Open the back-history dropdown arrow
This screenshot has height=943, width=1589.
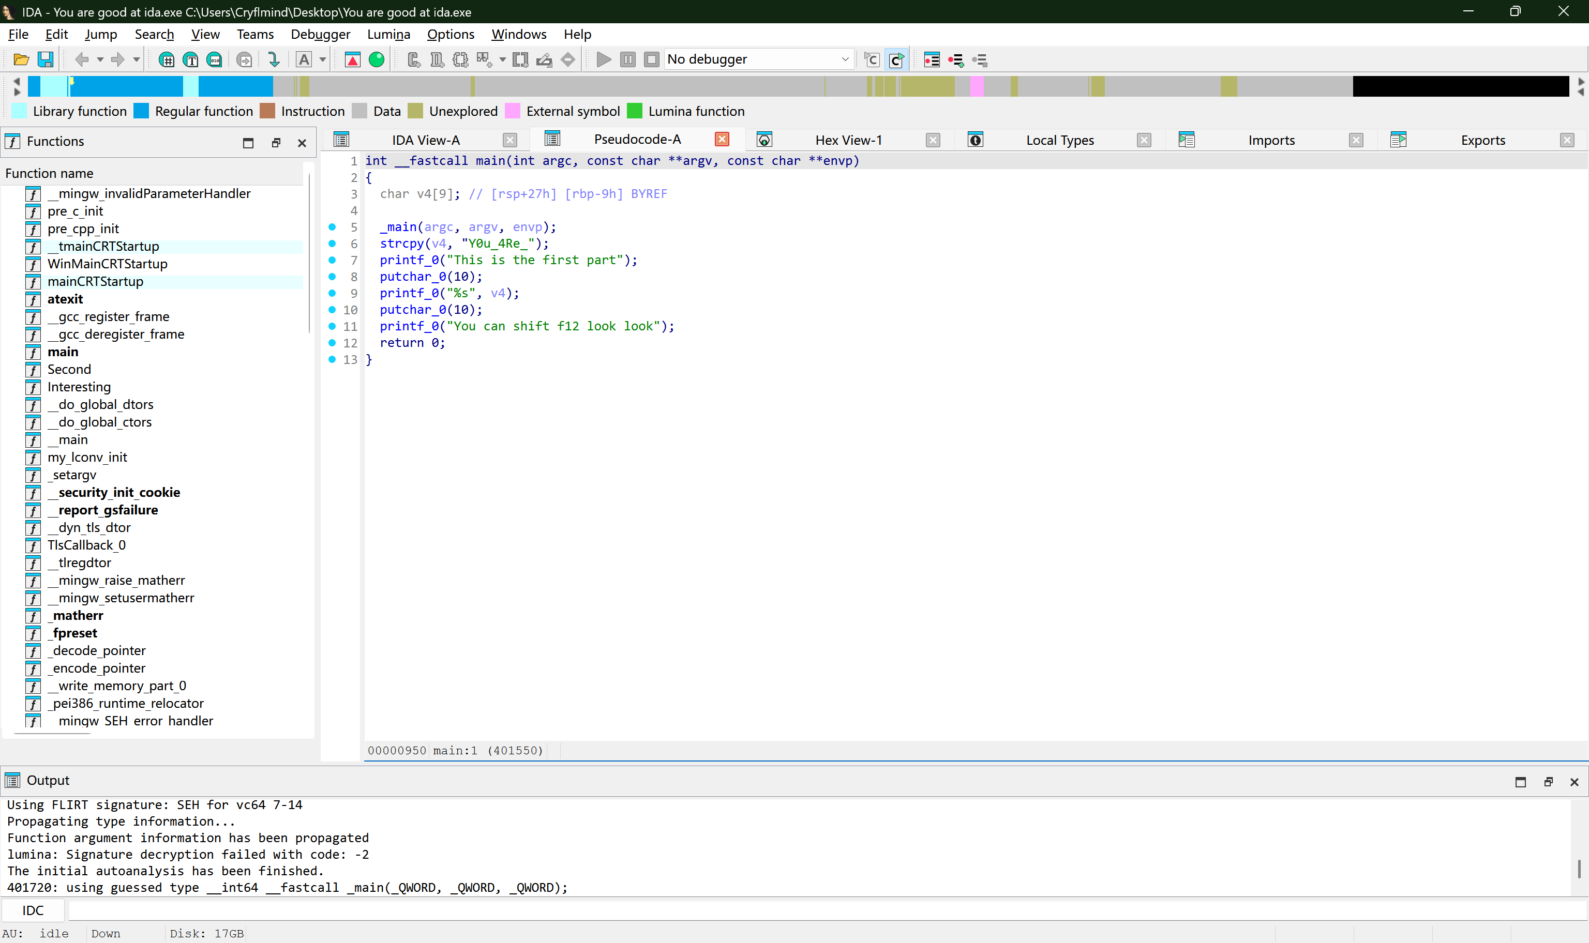[x=100, y=60]
